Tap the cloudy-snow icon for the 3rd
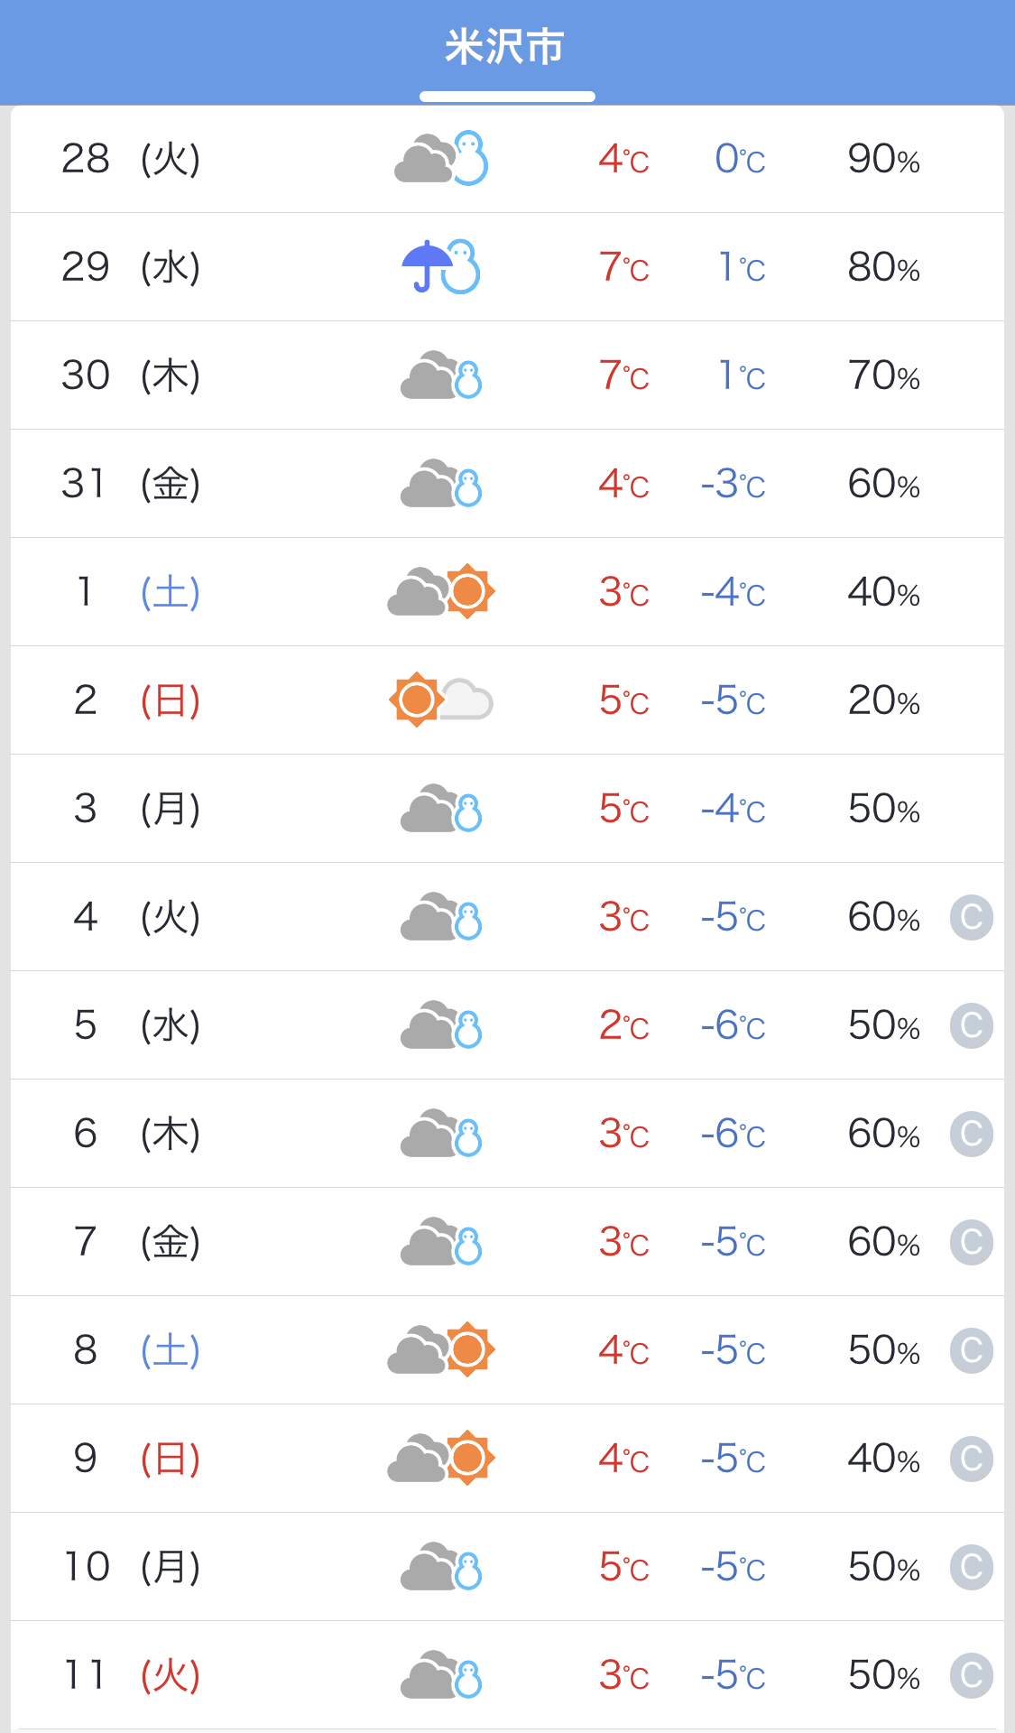 pyautogui.click(x=441, y=809)
